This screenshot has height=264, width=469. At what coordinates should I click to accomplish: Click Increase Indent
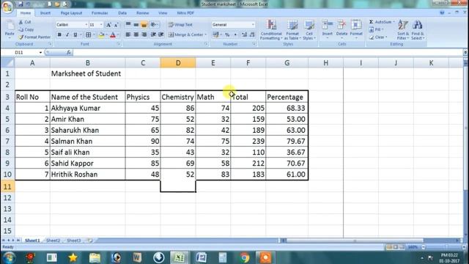click(161, 34)
